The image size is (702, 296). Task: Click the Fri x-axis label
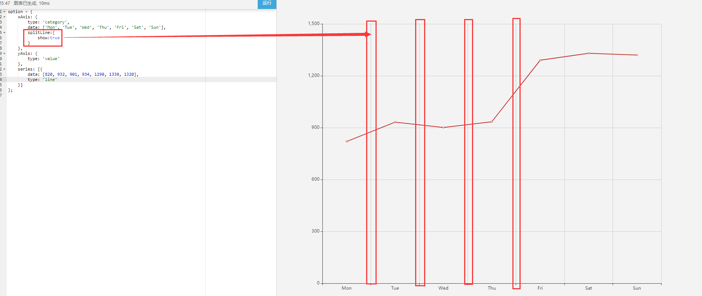click(x=540, y=288)
